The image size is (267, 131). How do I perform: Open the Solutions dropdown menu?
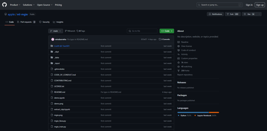29,5
